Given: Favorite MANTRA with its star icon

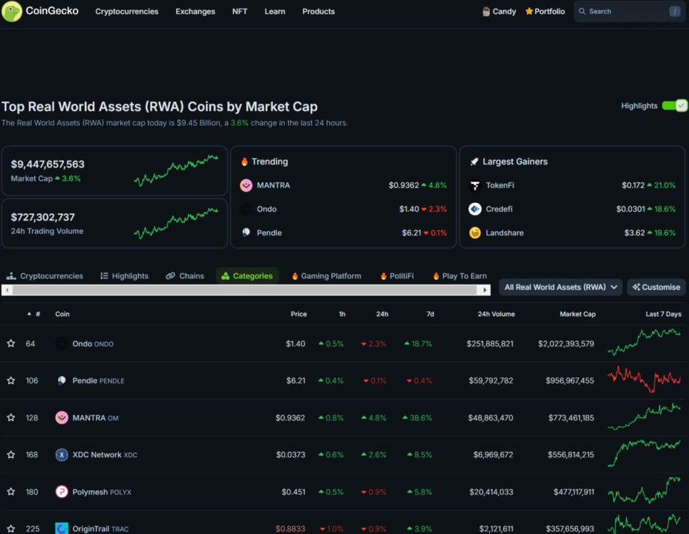Looking at the screenshot, I should pos(11,418).
